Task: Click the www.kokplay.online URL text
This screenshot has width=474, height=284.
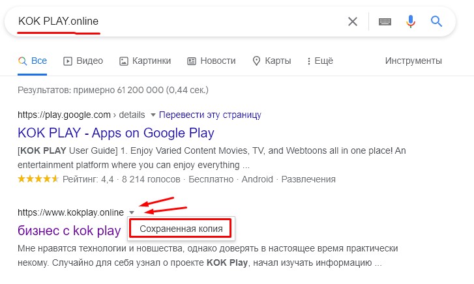Action: tap(70, 212)
